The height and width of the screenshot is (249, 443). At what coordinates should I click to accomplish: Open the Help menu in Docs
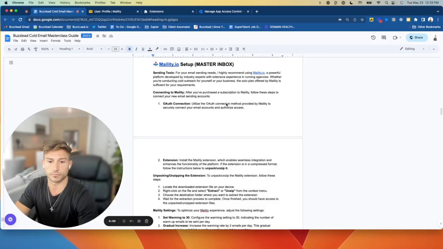coord(77,41)
